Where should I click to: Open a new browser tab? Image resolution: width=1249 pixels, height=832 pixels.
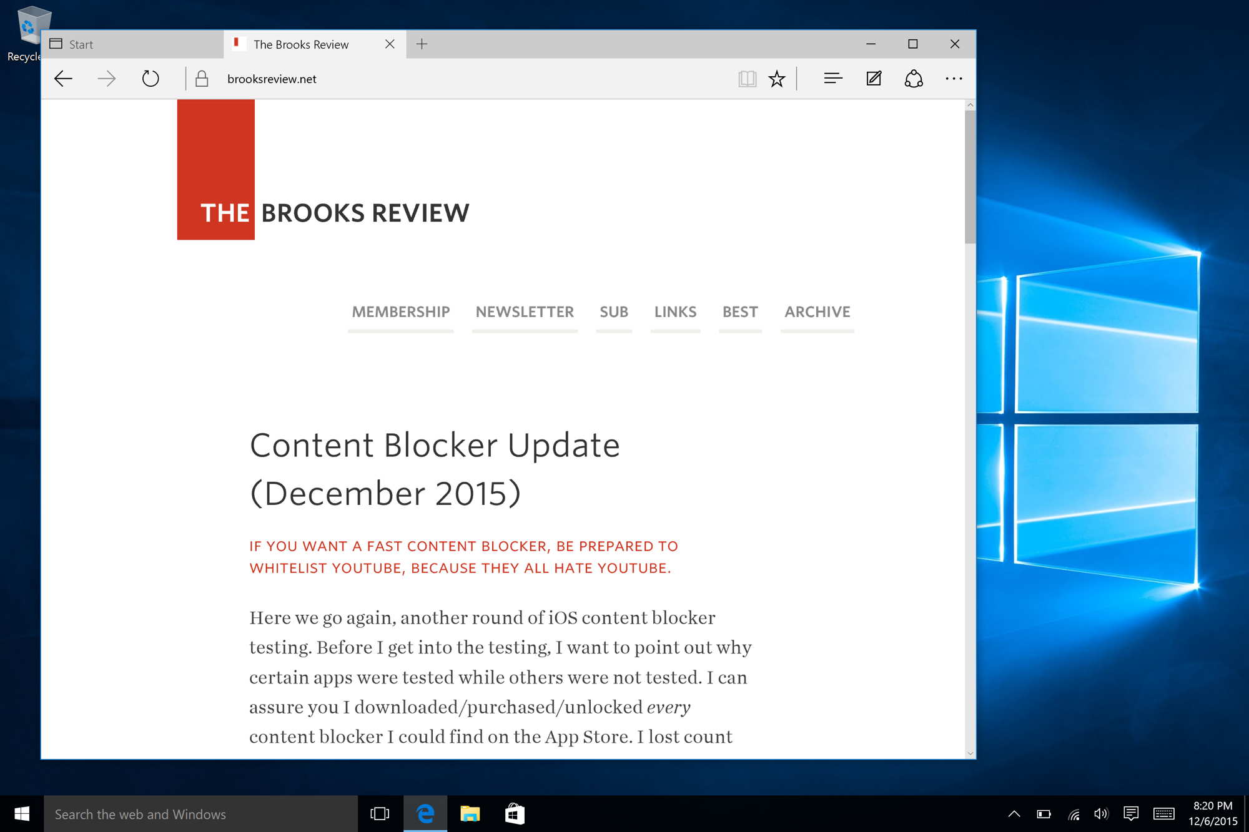coord(422,44)
